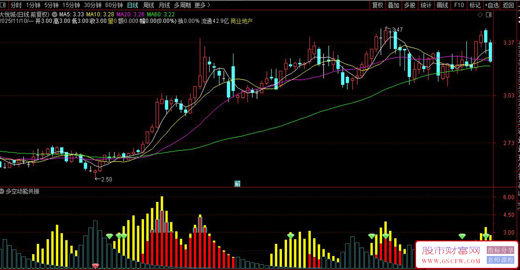
Task: Select the 60分钟 period tab
Action: click(x=114, y=5)
